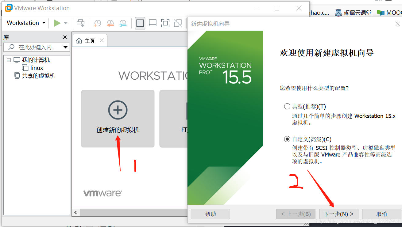Click the Take Snapshot icon

[x=98, y=23]
